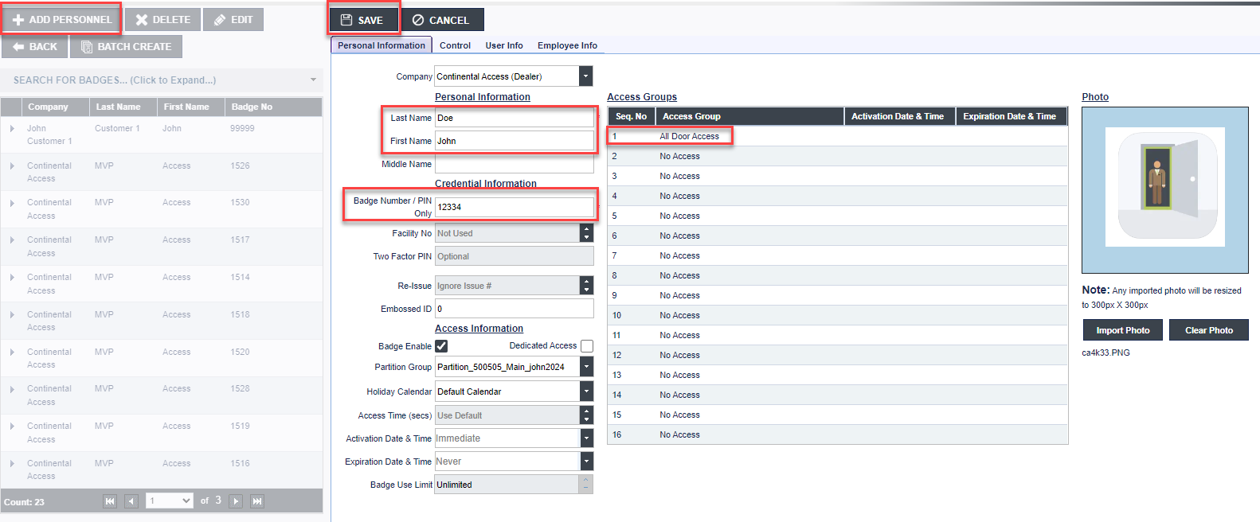This screenshot has height=522, width=1260.
Task: Open the Employee Info tab
Action: [567, 45]
